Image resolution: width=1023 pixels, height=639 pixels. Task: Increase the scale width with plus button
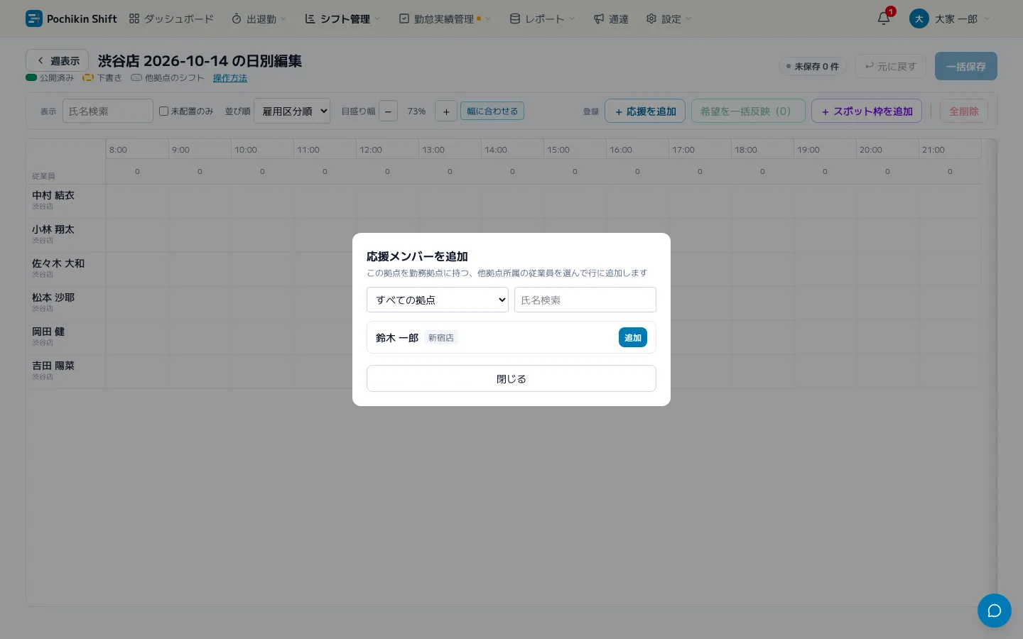pyautogui.click(x=446, y=111)
